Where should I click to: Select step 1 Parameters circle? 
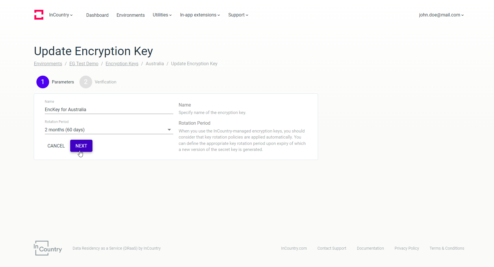click(42, 82)
